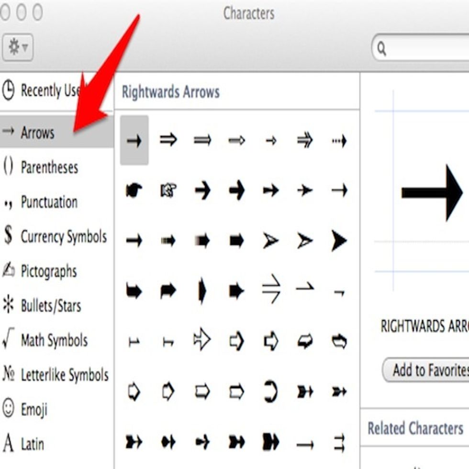Select the Recently Used category
This screenshot has width=469, height=469.
point(48,90)
